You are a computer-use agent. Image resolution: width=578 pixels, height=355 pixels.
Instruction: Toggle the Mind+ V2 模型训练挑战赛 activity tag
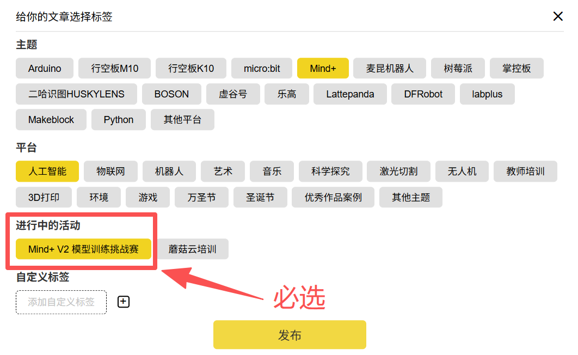click(x=83, y=249)
